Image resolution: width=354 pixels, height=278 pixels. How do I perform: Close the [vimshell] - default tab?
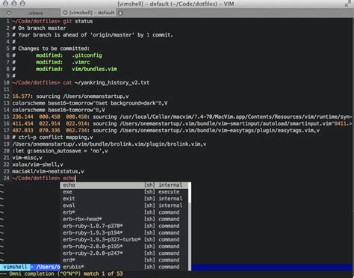tap(65, 13)
